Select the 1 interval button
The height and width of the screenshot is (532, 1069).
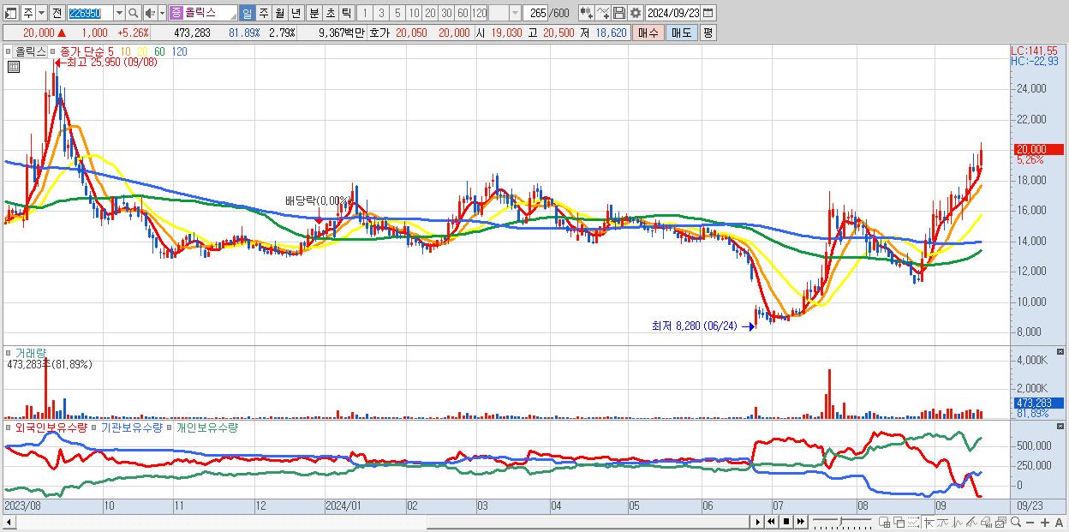(364, 13)
